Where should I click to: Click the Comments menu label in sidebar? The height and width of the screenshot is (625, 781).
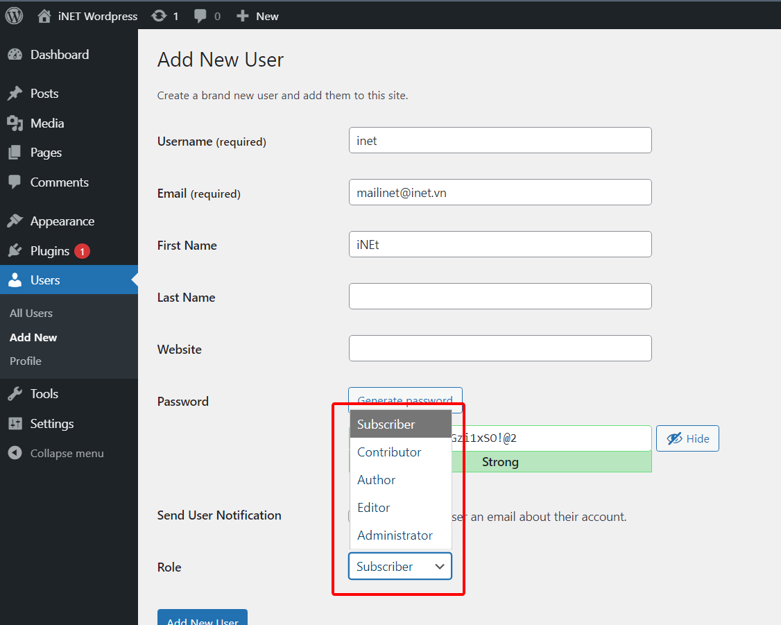tap(59, 182)
